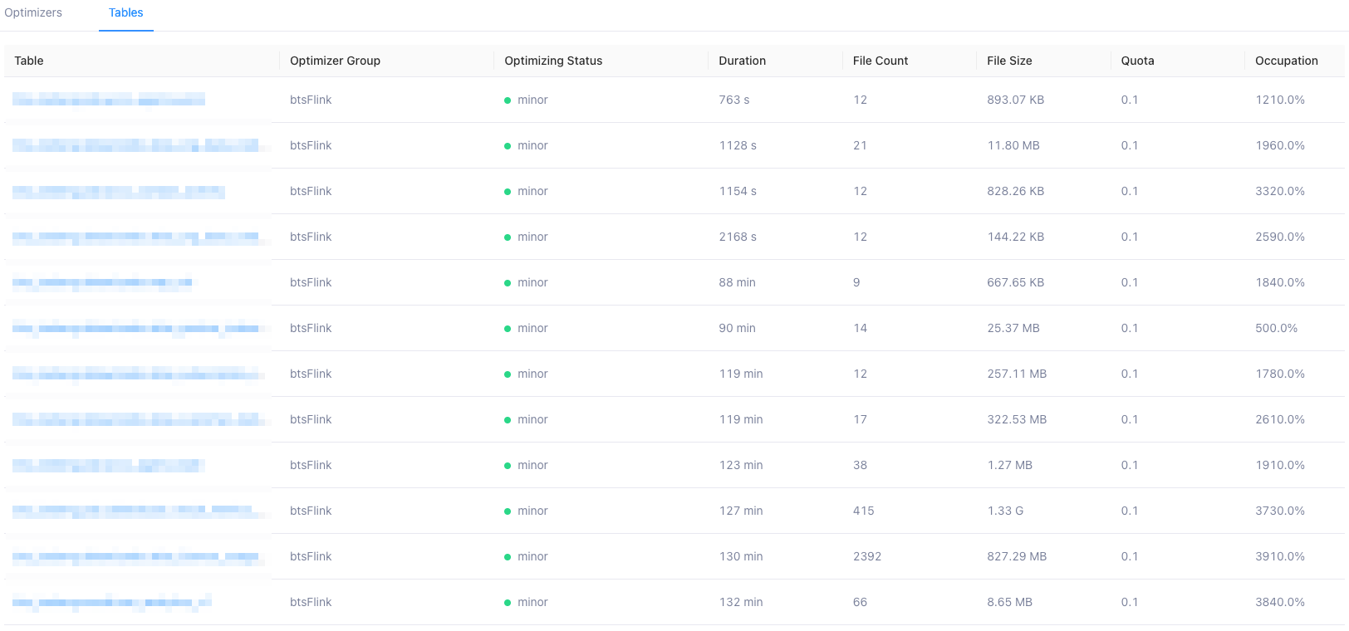This screenshot has height=631, width=1349.
Task: Click the 500.0% occupation value
Action: (1277, 328)
